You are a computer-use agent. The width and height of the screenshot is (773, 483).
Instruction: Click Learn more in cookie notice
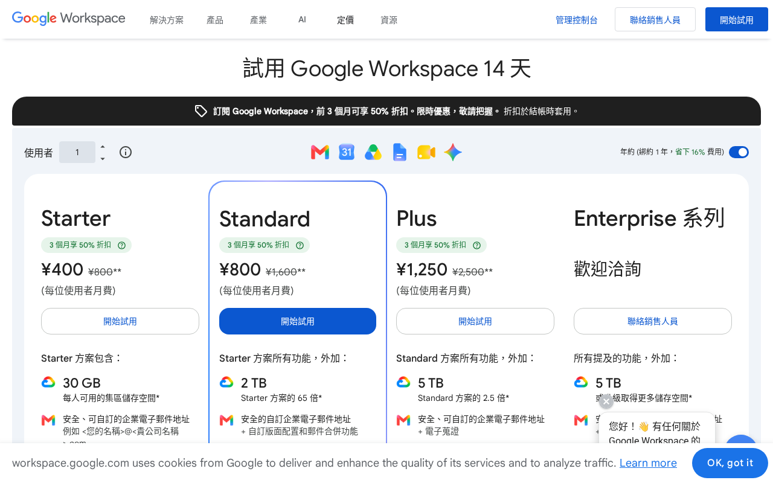pyautogui.click(x=648, y=463)
